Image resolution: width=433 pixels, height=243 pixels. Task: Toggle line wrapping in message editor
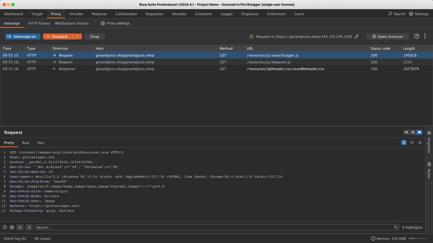click(404, 143)
